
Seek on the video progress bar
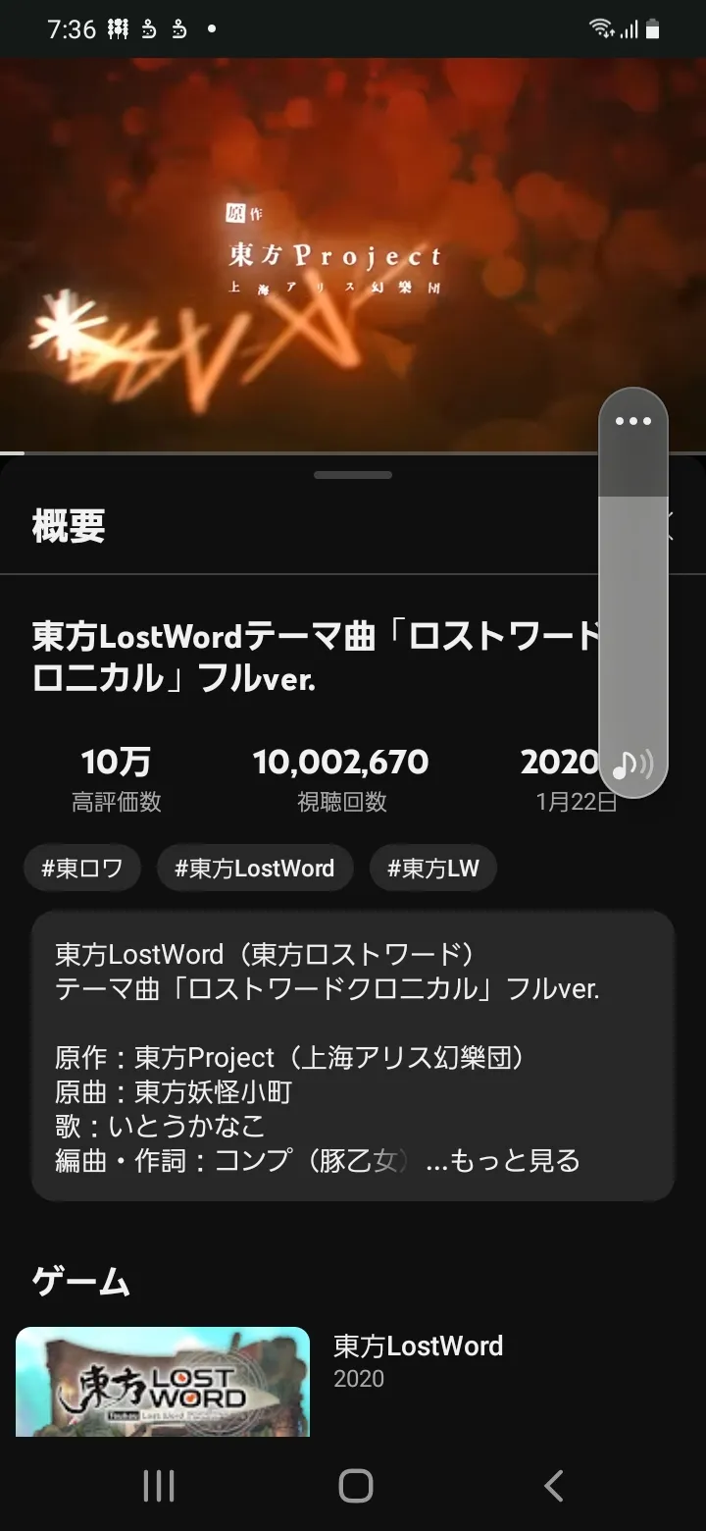pyautogui.click(x=353, y=452)
